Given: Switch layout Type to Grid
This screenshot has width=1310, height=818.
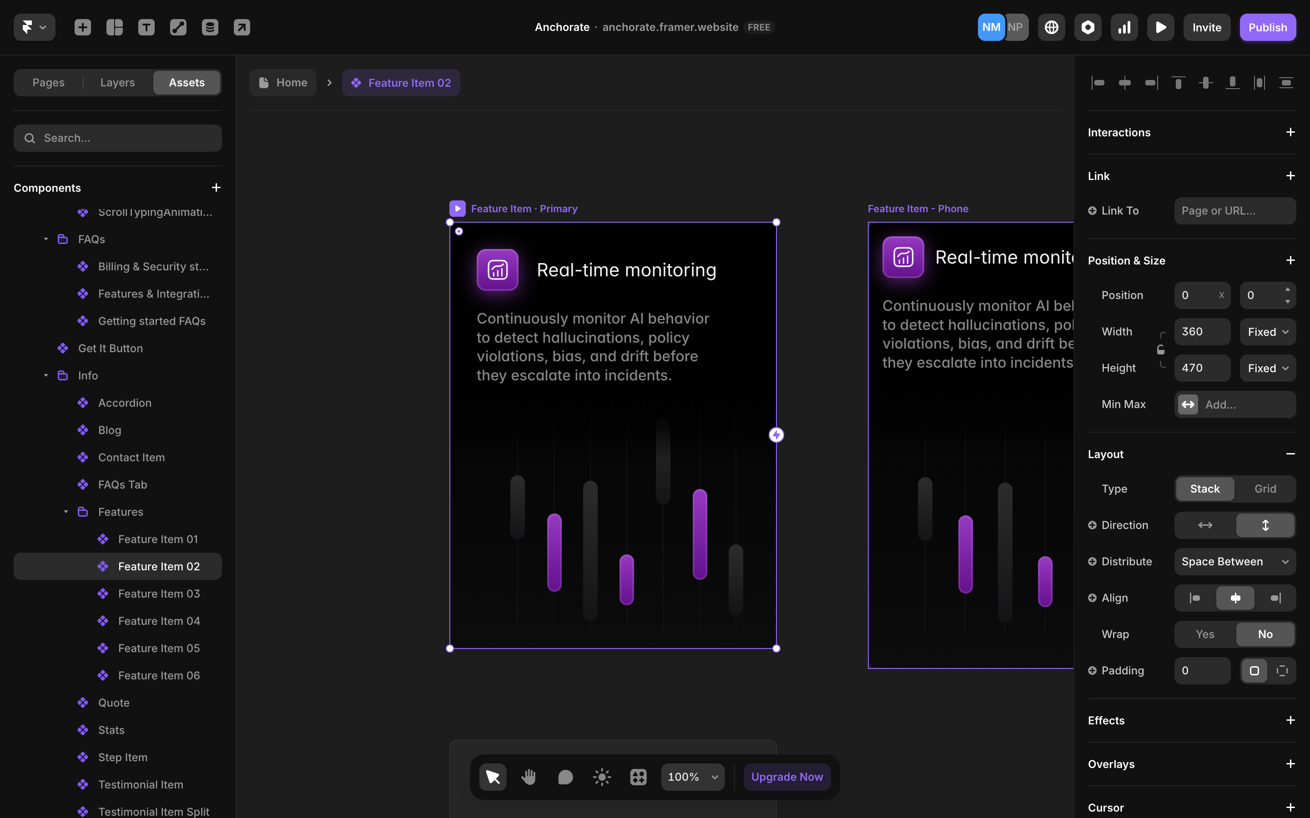Looking at the screenshot, I should (1265, 489).
